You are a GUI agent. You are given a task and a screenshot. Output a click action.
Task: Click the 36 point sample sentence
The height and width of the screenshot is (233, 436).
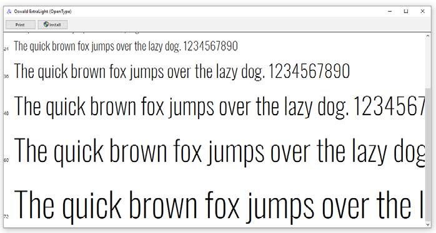[x=182, y=72]
